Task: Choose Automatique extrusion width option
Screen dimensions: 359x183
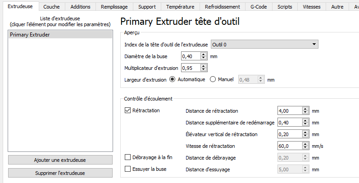Action: (x=172, y=79)
